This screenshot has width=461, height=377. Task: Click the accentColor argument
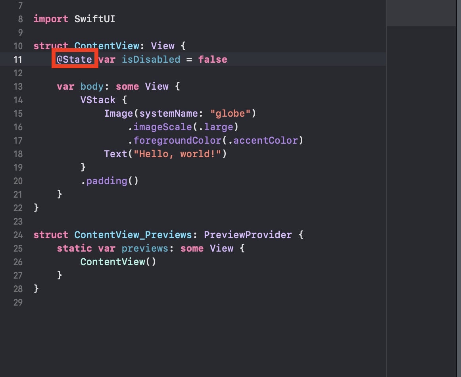265,140
